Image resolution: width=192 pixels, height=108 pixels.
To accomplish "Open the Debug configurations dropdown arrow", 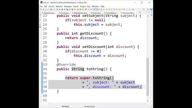I will click(59, 9).
